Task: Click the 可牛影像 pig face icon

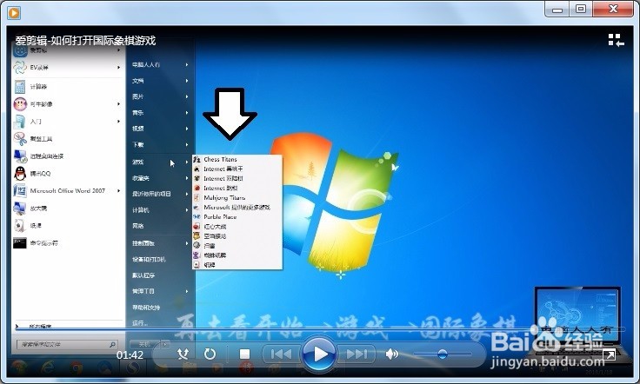Action: [x=20, y=104]
